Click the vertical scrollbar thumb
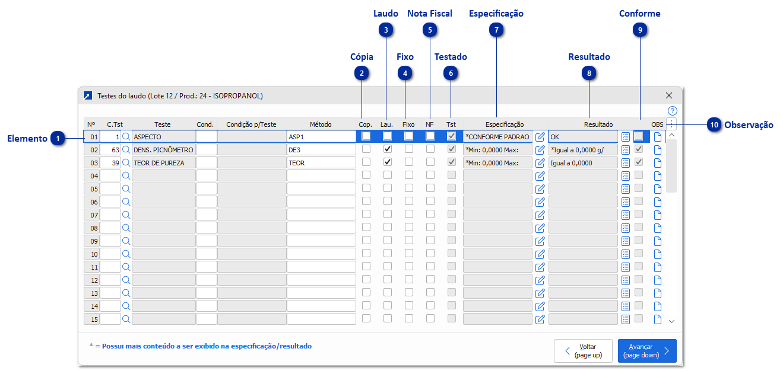Viewport: 783px width, 371px height. point(671,166)
